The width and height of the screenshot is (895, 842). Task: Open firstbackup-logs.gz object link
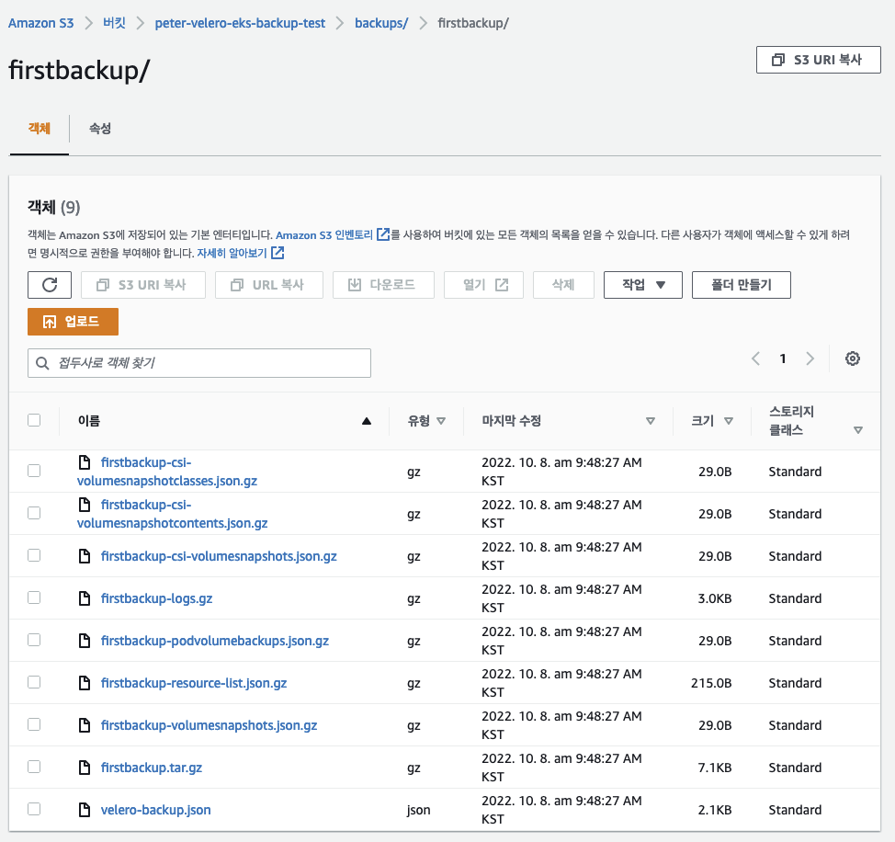coord(156,598)
